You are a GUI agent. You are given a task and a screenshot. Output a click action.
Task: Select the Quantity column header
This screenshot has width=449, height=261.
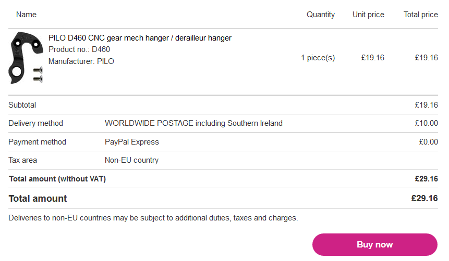(320, 15)
